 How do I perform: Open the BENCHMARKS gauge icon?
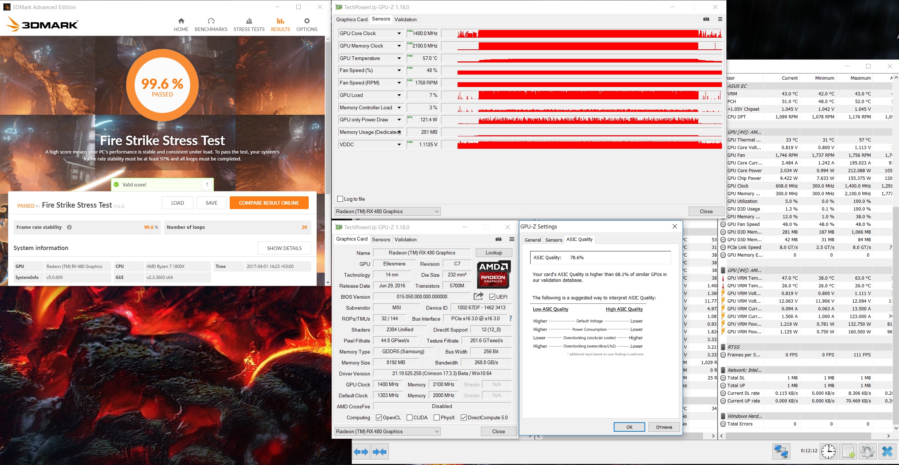211,21
